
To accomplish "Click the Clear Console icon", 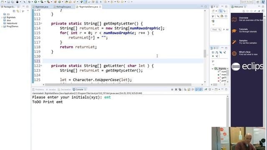I will [185, 90].
